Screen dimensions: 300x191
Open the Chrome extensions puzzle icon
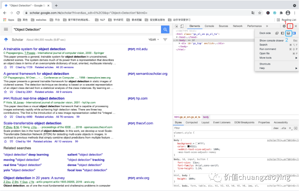(x=281, y=13)
